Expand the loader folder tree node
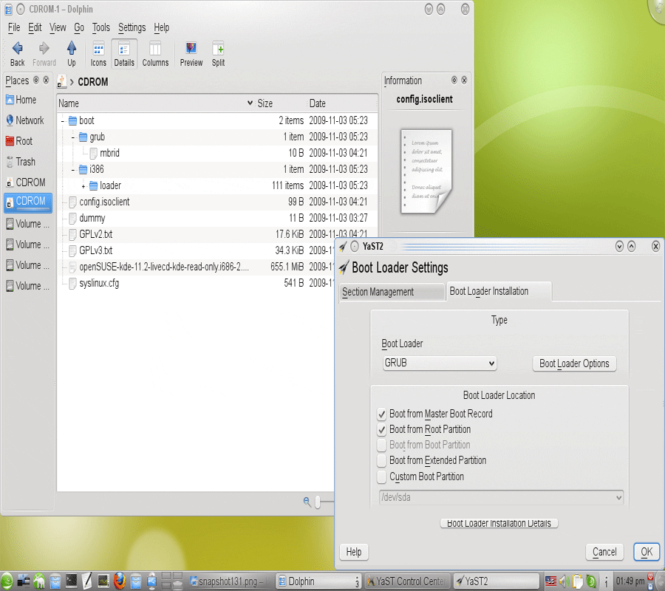This screenshot has width=665, height=591. click(83, 186)
